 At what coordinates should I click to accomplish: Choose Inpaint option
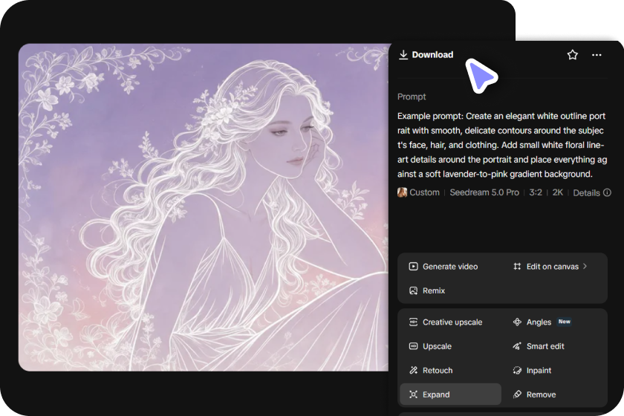pyautogui.click(x=532, y=371)
